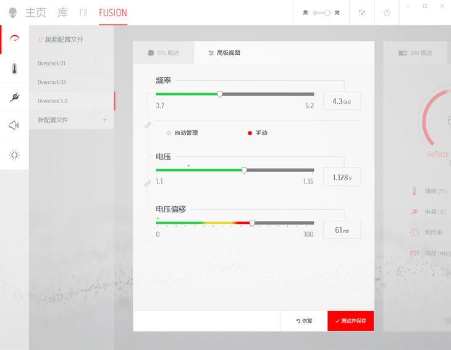
Task: Click the 1.128 V voltage value field
Action: 342,178
